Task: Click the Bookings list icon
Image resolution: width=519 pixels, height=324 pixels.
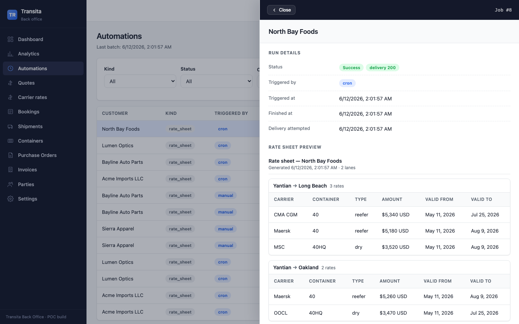Action: 10,112
